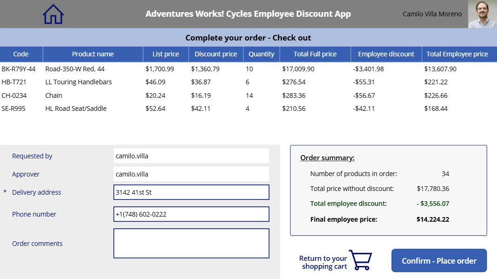Image resolution: width=497 pixels, height=279 pixels.
Task: Click the shopping cart icon
Action: pos(360,260)
